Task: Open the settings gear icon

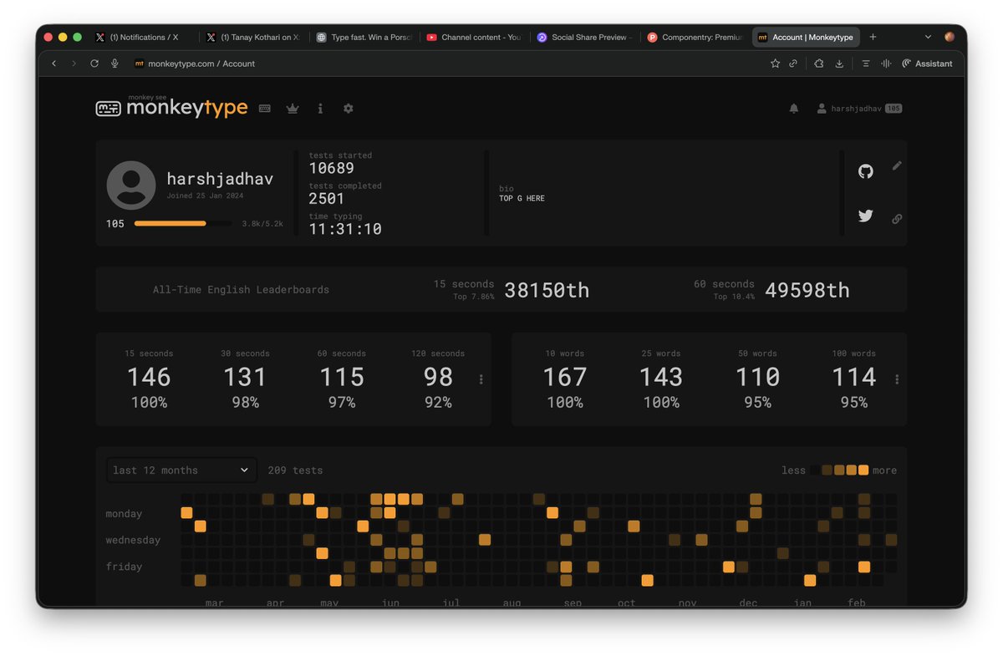Action: click(349, 109)
